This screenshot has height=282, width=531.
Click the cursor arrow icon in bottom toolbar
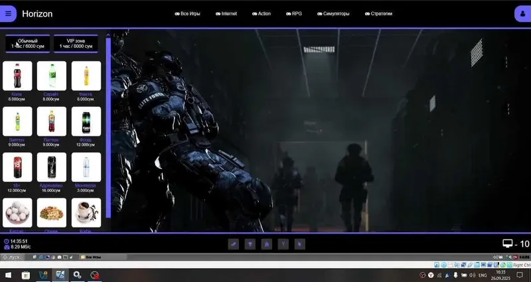pos(300,244)
